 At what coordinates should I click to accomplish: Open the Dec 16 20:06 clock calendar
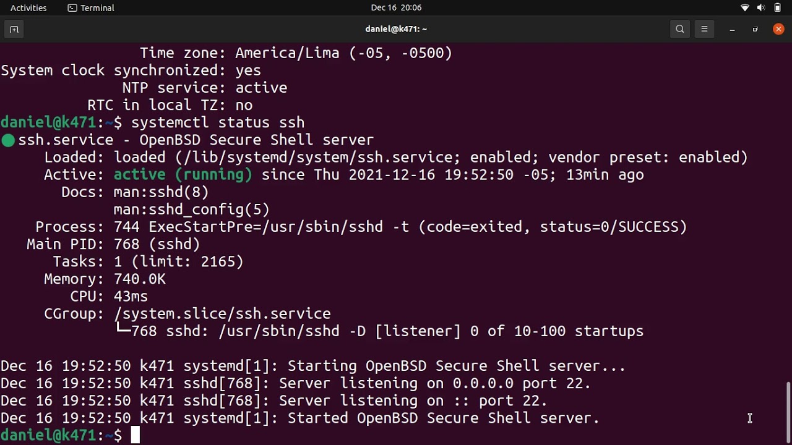396,8
